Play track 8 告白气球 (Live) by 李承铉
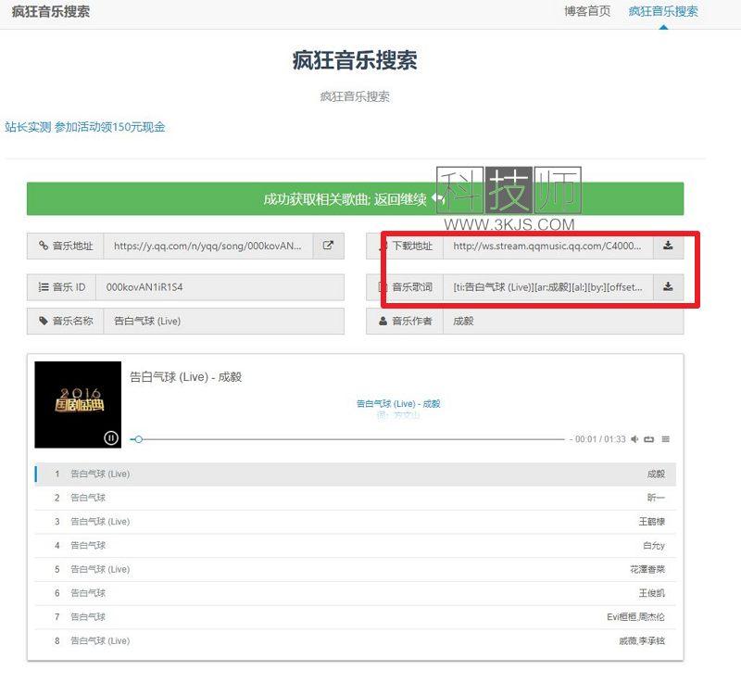 [x=356, y=641]
